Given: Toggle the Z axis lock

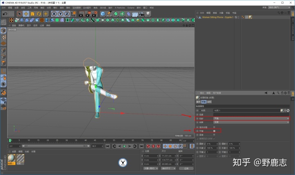Looking at the screenshot, I should (67, 14).
